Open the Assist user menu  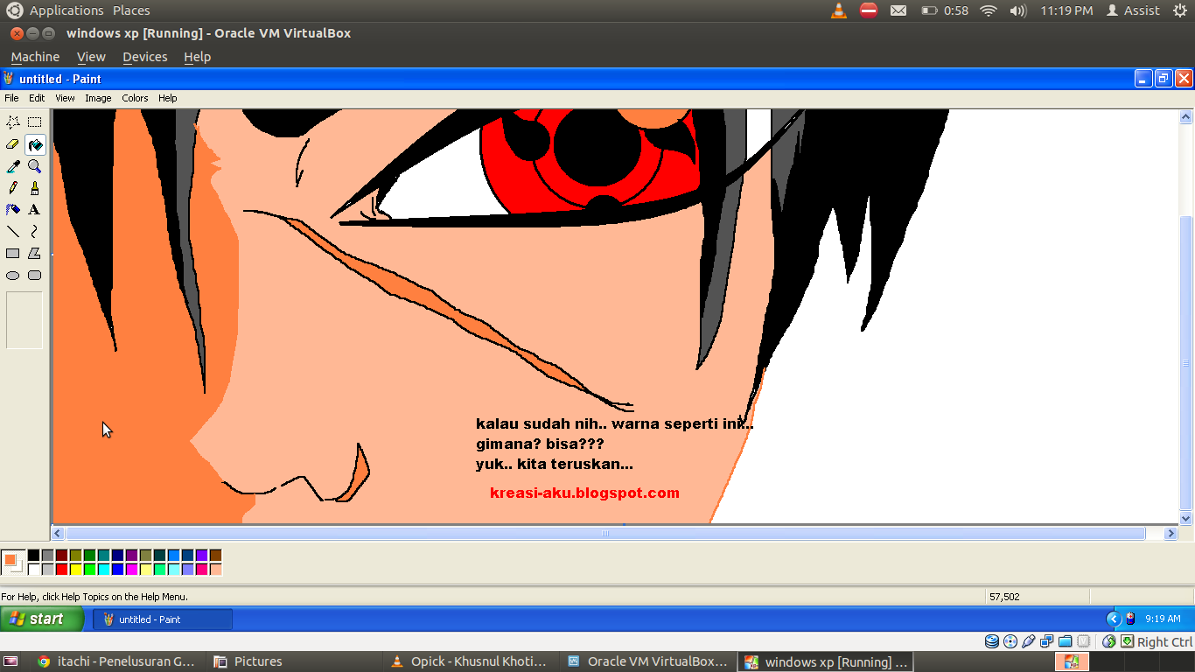coord(1133,10)
